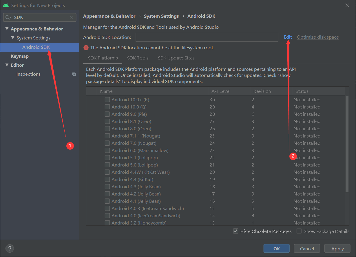This screenshot has height=257, width=356.
Task: Check Android 8.1 (Oreo) checkbox
Action: click(x=107, y=121)
